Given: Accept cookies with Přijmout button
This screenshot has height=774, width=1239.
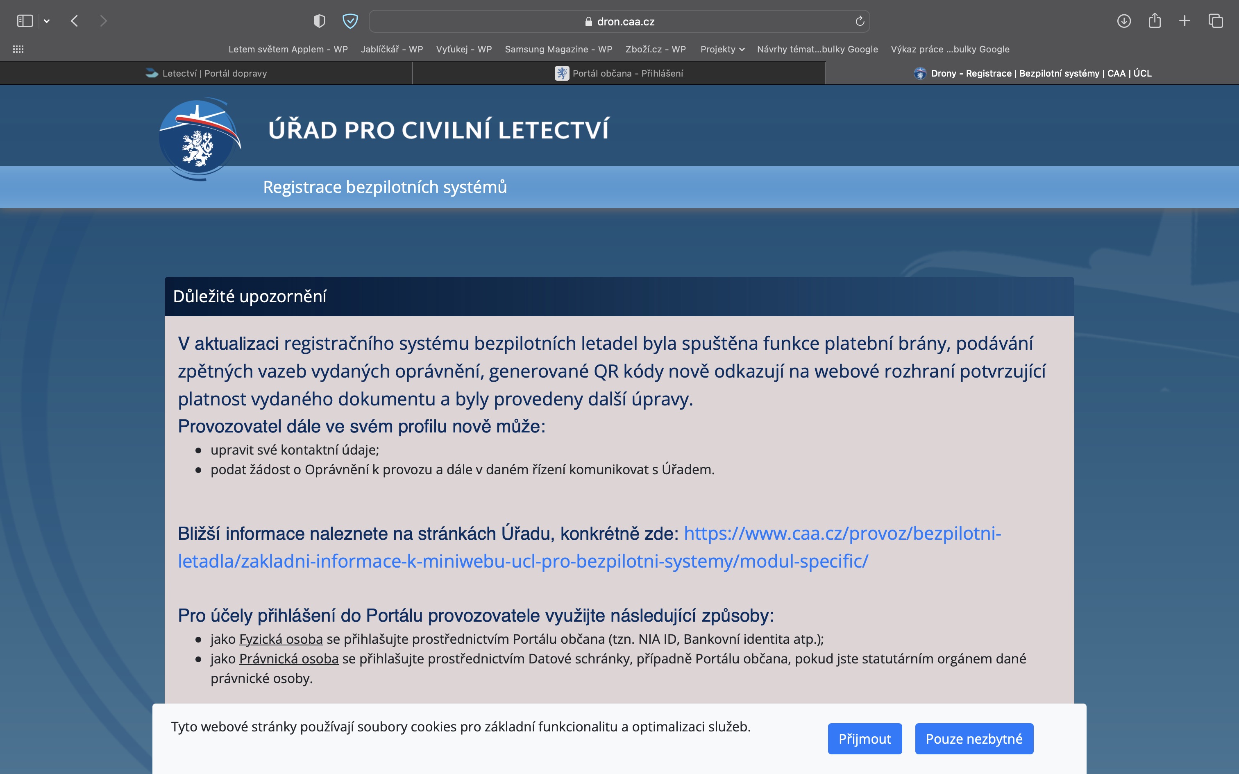Looking at the screenshot, I should (864, 738).
